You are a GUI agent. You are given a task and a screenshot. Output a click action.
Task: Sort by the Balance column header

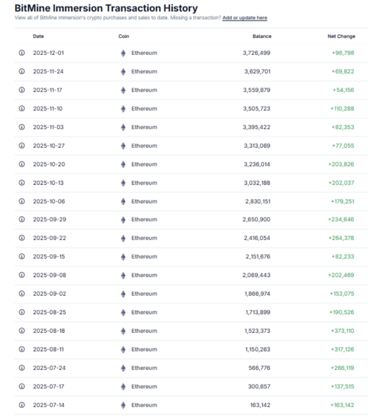pos(262,36)
